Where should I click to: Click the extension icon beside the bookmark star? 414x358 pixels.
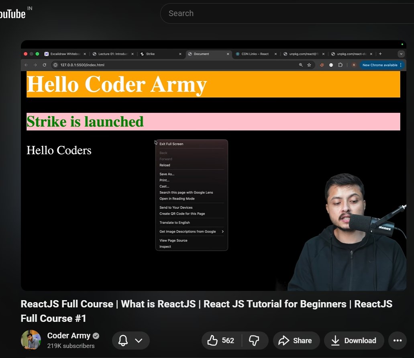point(322,65)
